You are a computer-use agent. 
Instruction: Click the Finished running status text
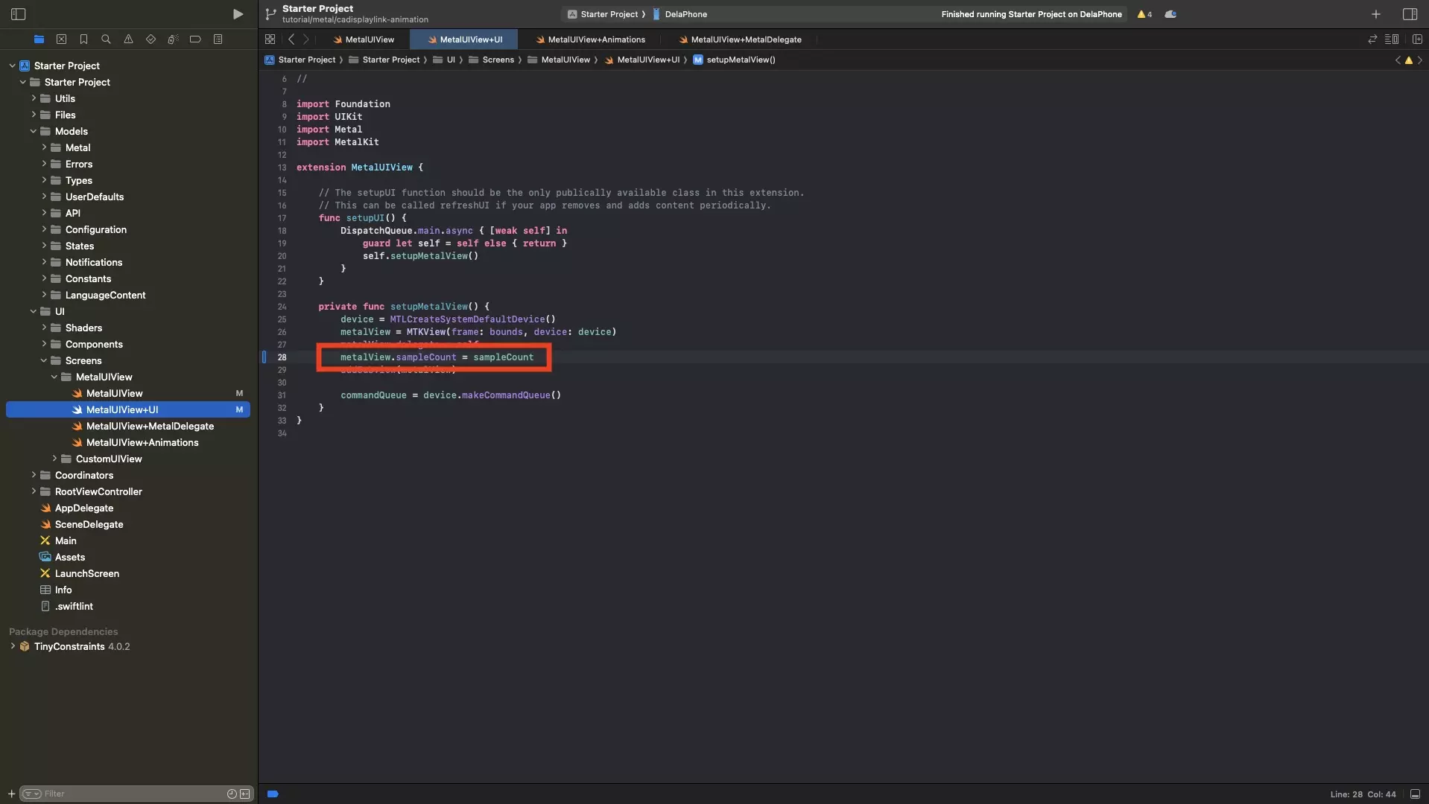1031,14
